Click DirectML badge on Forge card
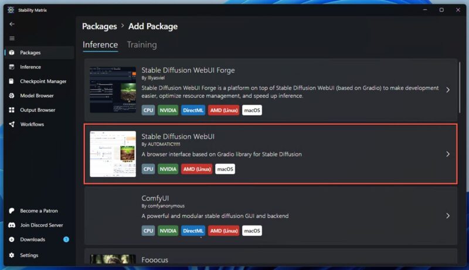 click(193, 110)
